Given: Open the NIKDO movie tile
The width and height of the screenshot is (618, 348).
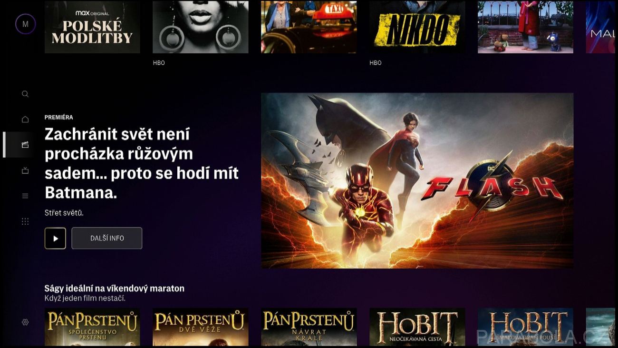Looking at the screenshot, I should tap(417, 27).
